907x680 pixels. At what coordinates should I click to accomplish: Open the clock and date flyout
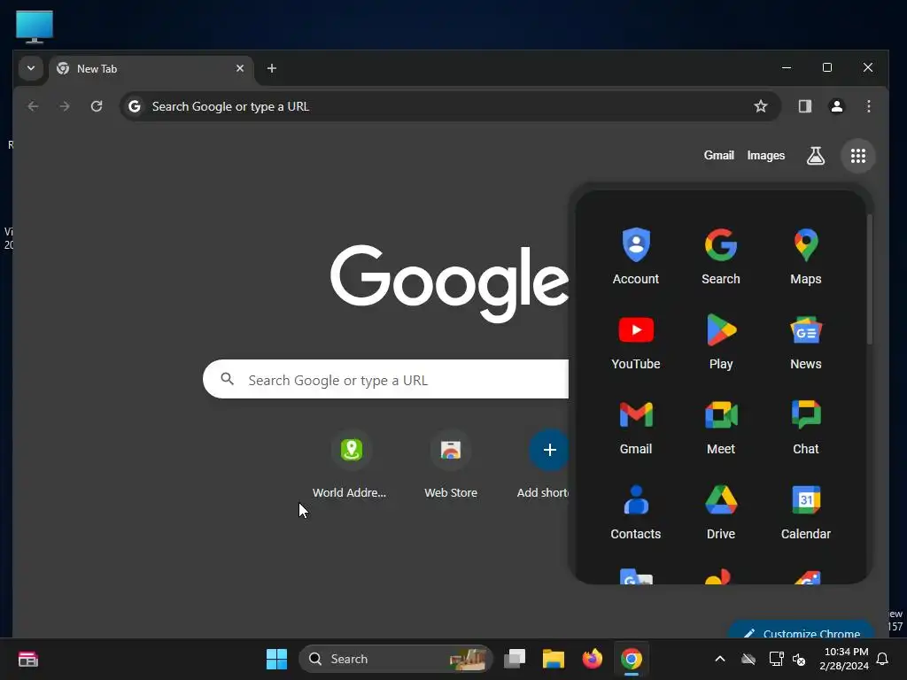(x=843, y=659)
